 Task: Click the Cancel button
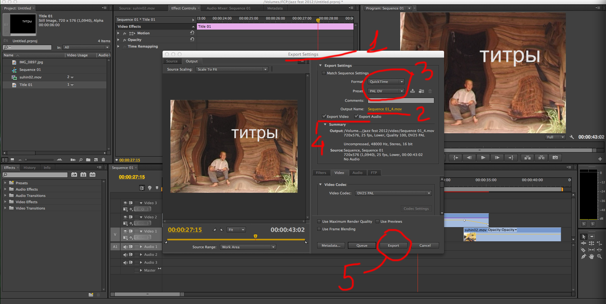pyautogui.click(x=425, y=245)
